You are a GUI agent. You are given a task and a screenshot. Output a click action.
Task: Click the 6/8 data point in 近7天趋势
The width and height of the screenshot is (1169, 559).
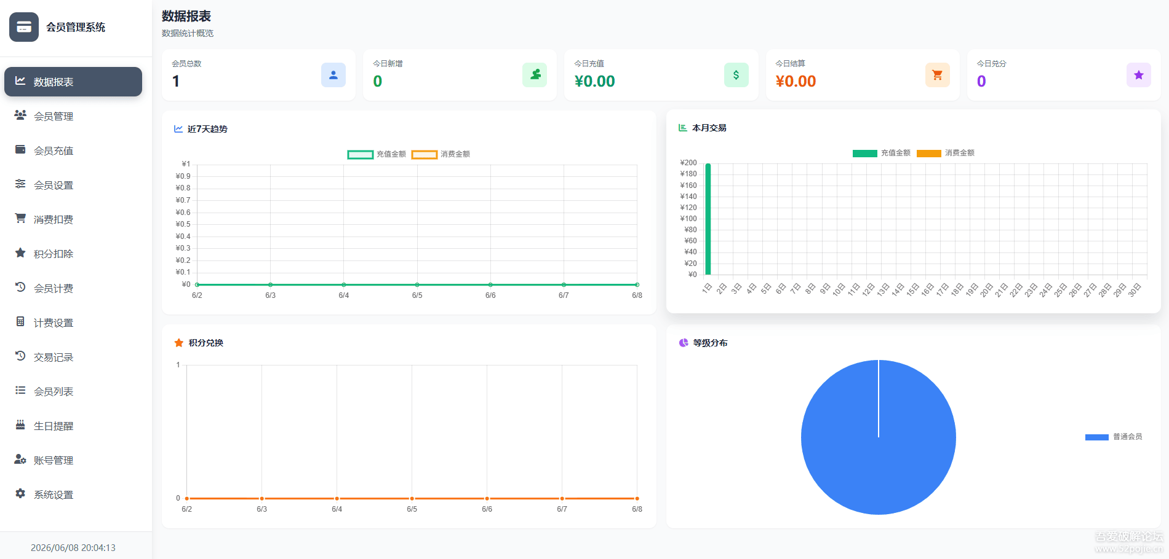click(637, 284)
